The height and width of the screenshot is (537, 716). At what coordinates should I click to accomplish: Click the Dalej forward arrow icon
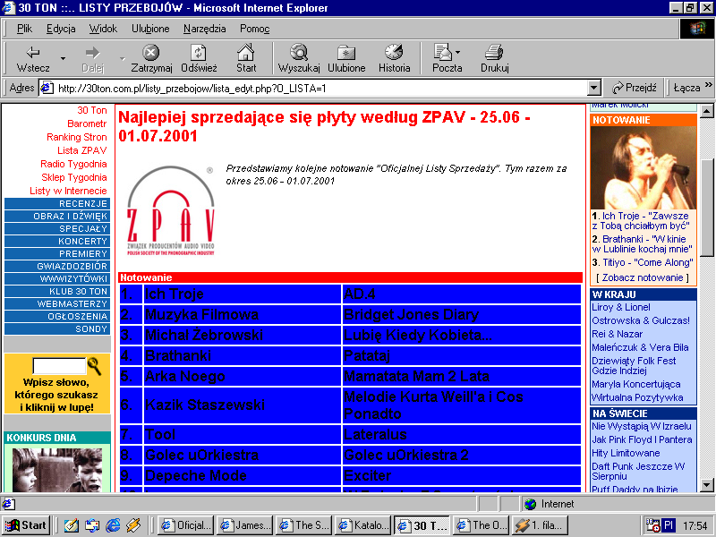click(x=93, y=53)
